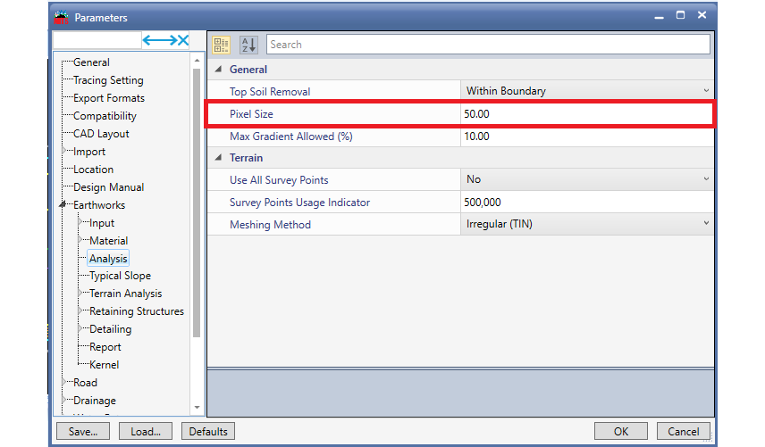The image size is (765, 447).
Task: Click the Pixel Size property label
Action: point(251,114)
